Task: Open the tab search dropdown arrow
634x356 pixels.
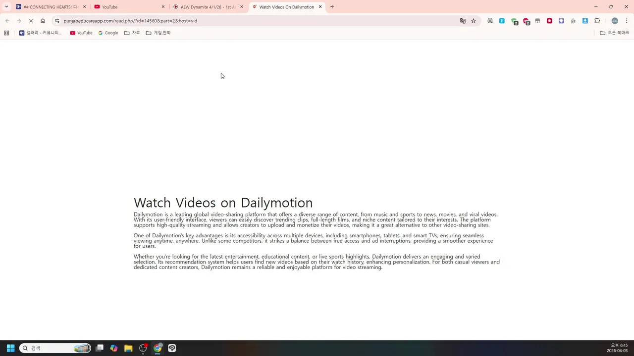Action: coord(6,7)
